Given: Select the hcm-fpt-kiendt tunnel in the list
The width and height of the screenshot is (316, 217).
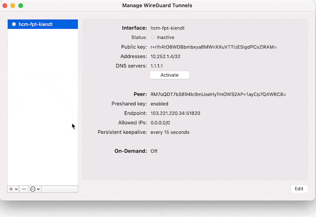Looking at the screenshot, I should [x=36, y=24].
